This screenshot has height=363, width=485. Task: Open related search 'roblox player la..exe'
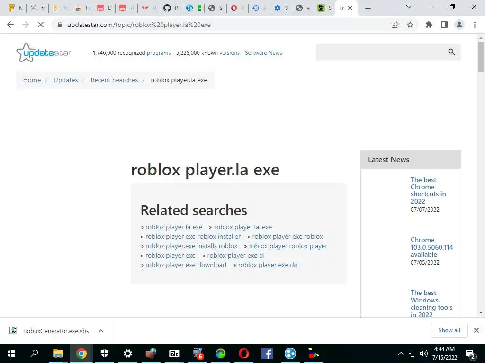243,227
